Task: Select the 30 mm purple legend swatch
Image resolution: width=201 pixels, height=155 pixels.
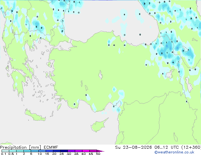Action: pos(71,151)
